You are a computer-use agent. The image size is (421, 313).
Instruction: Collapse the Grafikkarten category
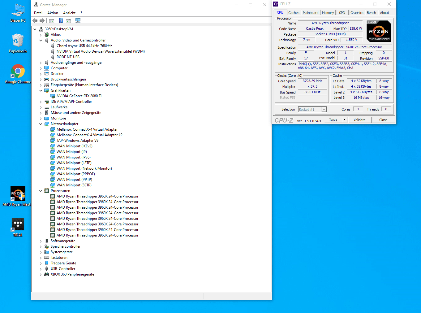41,90
